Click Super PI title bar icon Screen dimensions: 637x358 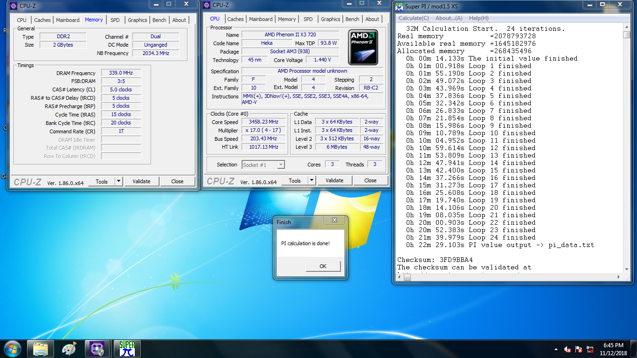point(399,6)
